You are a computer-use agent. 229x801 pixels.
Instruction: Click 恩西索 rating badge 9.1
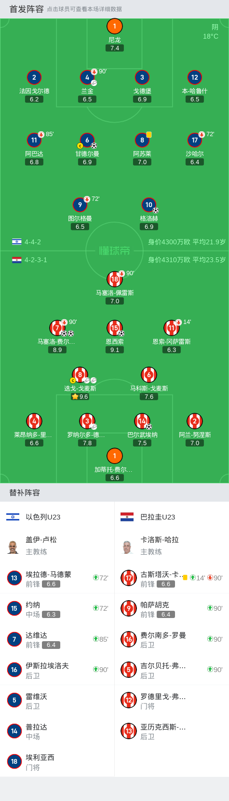(x=115, y=350)
